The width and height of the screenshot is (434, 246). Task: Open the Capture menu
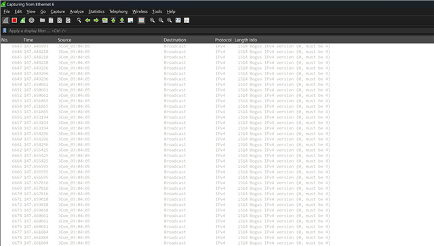pos(58,12)
